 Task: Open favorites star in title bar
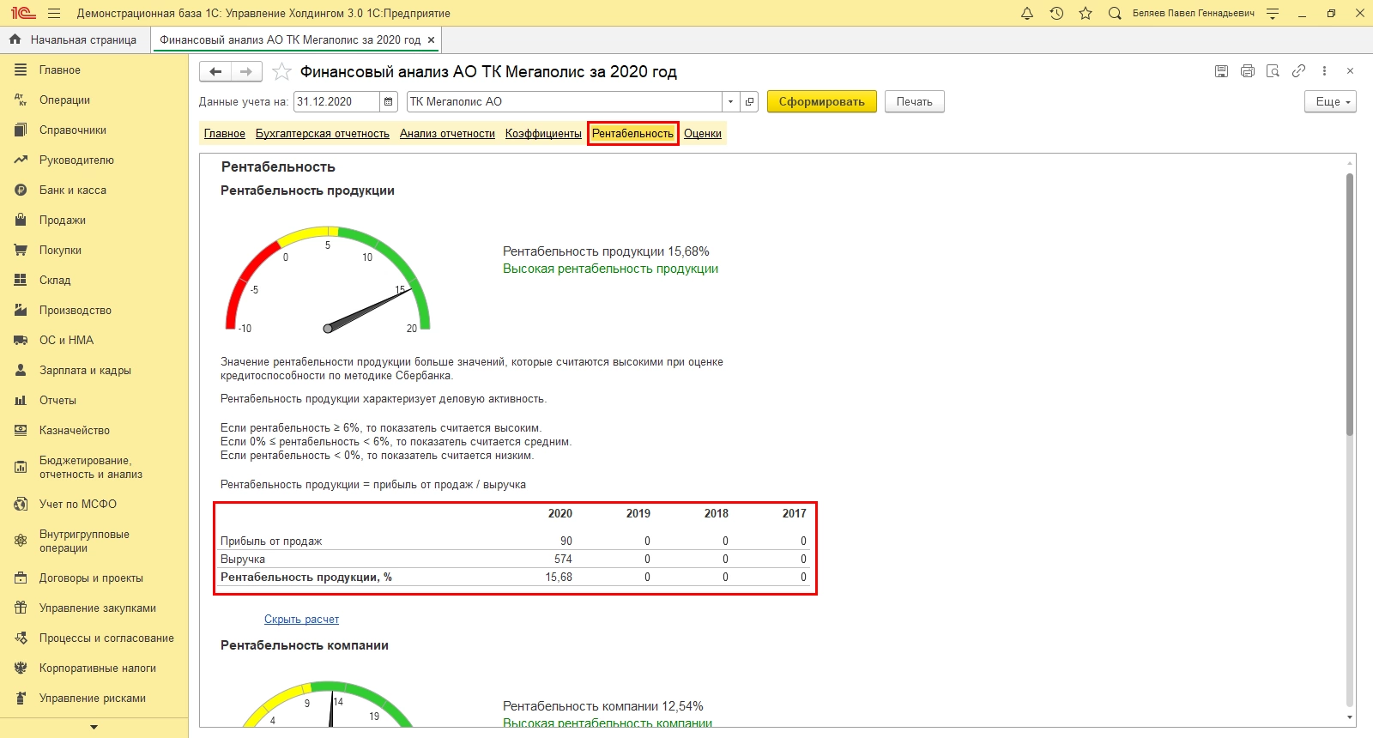[1086, 13]
